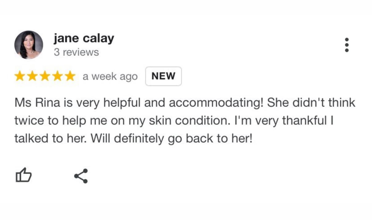Select the fourth rating star

(x=58, y=76)
